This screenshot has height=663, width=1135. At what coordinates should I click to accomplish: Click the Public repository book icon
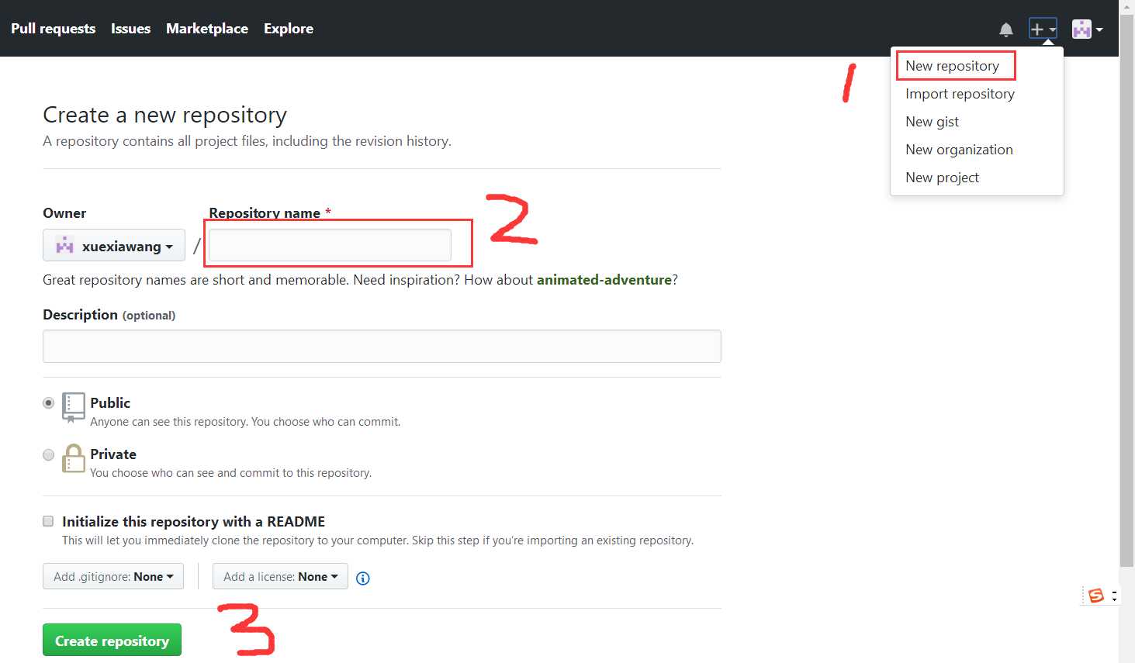point(73,407)
